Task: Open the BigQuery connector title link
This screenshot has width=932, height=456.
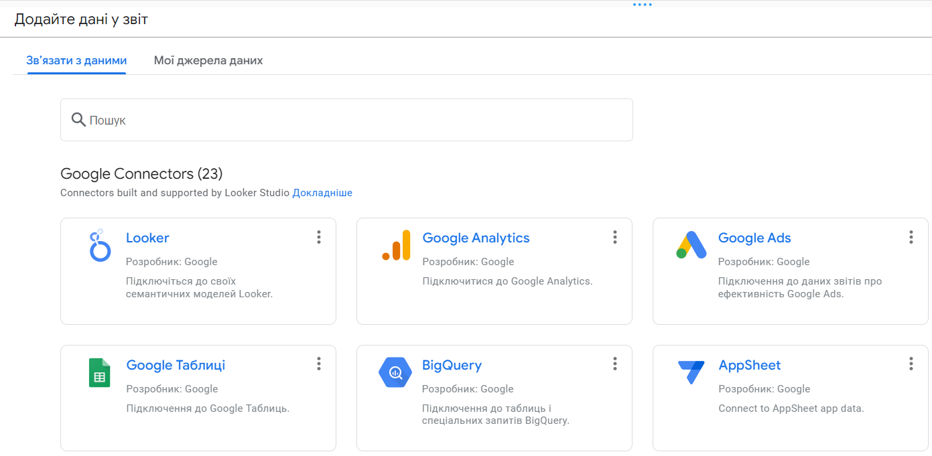Action: click(452, 365)
